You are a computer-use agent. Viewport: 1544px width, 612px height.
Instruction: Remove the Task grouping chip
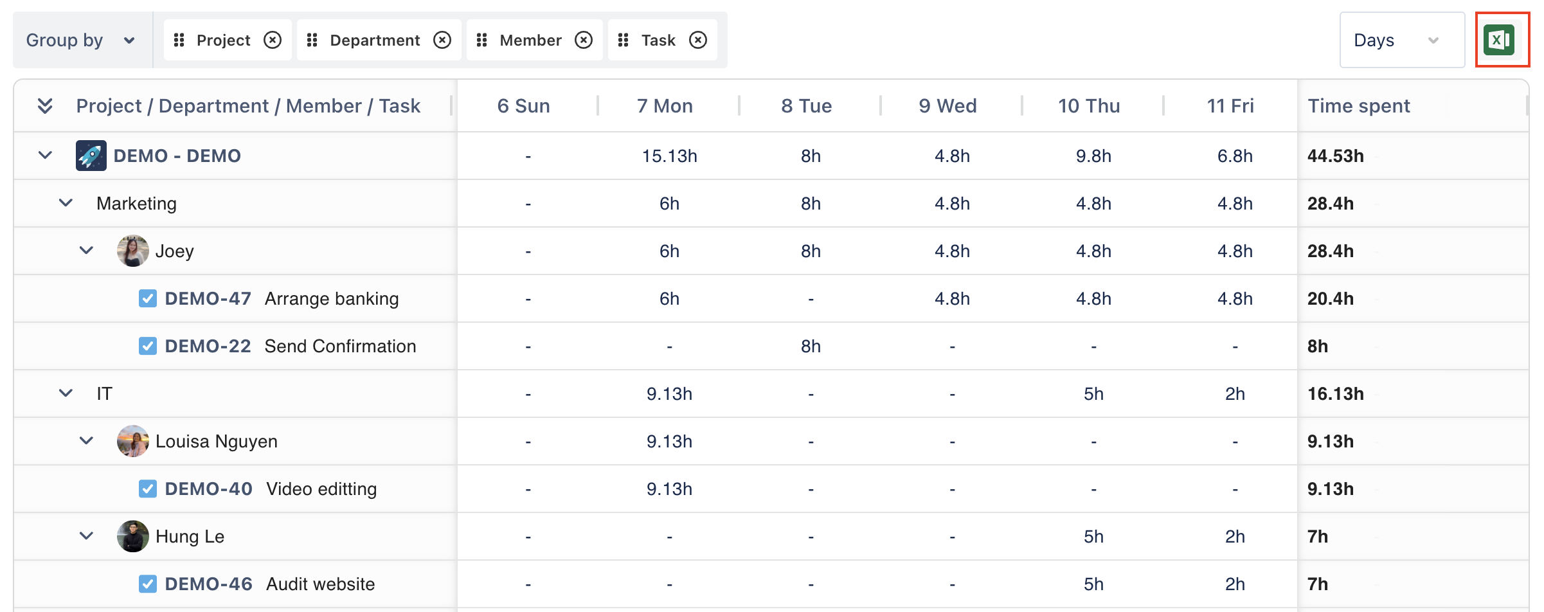click(698, 40)
